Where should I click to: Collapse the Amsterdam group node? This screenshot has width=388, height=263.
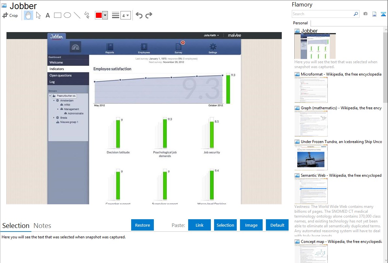54,101
